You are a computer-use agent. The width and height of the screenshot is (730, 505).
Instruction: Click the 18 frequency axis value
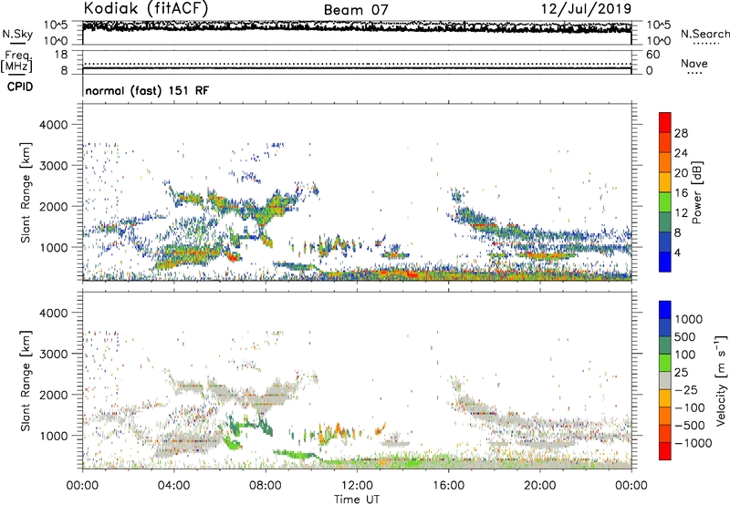[61, 55]
